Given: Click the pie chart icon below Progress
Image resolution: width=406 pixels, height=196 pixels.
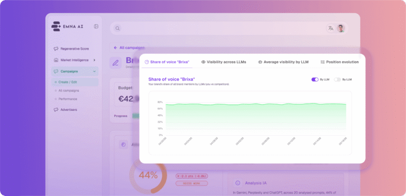Looking at the screenshot, I should 123,145.
